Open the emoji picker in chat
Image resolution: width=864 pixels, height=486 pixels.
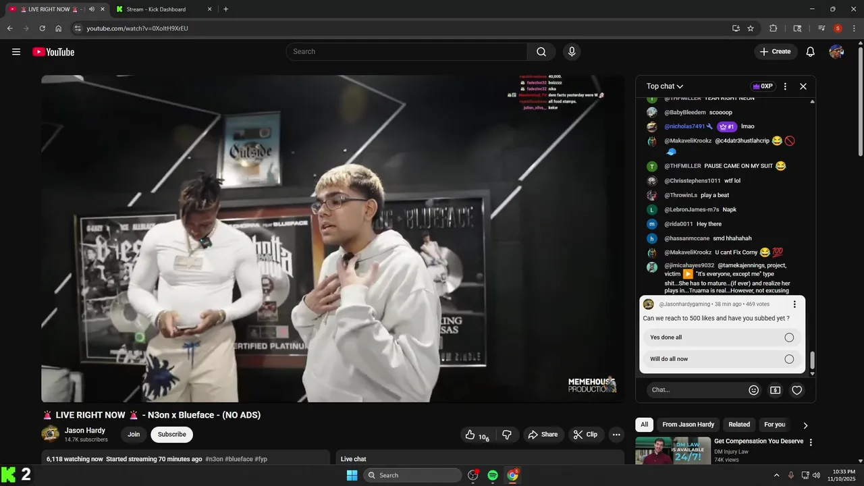point(754,390)
